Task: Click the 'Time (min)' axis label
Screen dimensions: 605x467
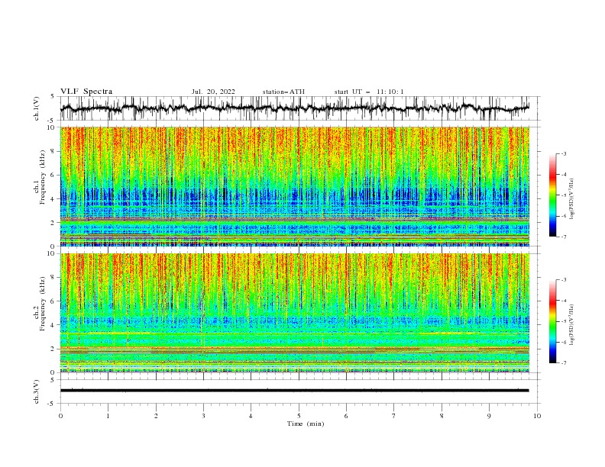Action: pyautogui.click(x=306, y=424)
